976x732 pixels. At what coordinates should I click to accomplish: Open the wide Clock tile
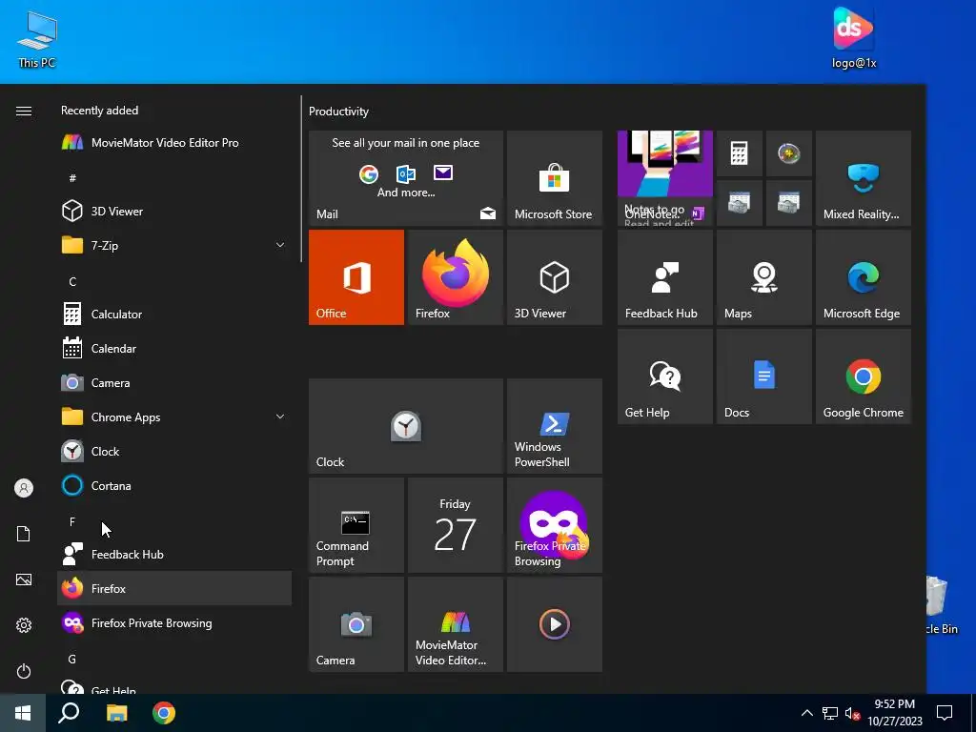tap(406, 426)
